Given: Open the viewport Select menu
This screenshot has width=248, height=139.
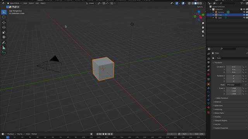Looking at the screenshot, I should (31, 3).
